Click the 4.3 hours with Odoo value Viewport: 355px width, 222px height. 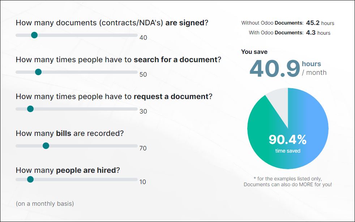tap(318, 33)
